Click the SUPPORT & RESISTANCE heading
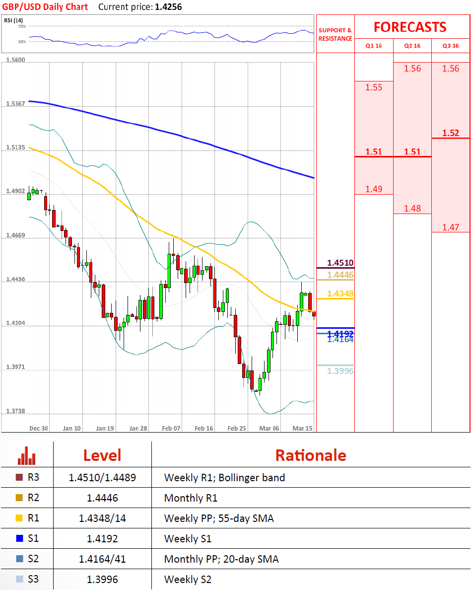The width and height of the screenshot is (473, 590). click(336, 34)
